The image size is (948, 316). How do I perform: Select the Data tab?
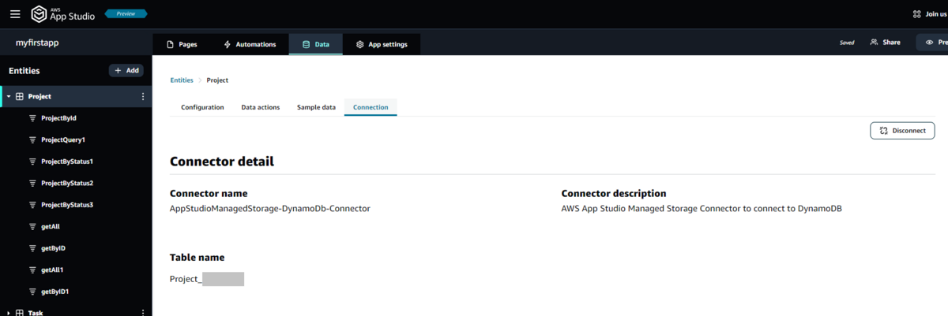pos(315,44)
